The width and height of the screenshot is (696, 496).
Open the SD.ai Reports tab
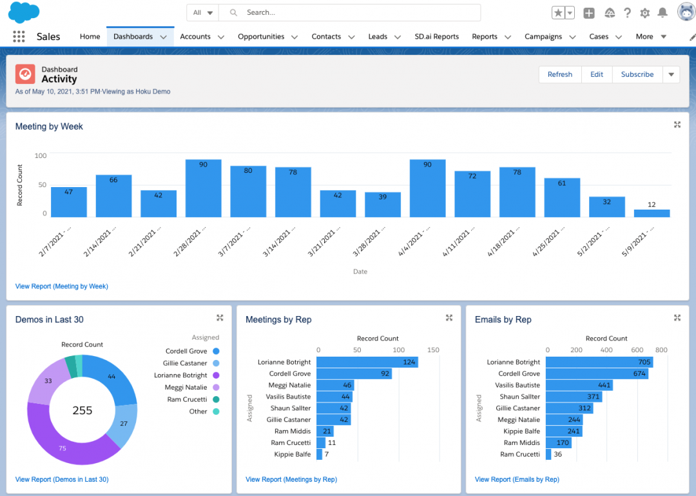tap(436, 37)
